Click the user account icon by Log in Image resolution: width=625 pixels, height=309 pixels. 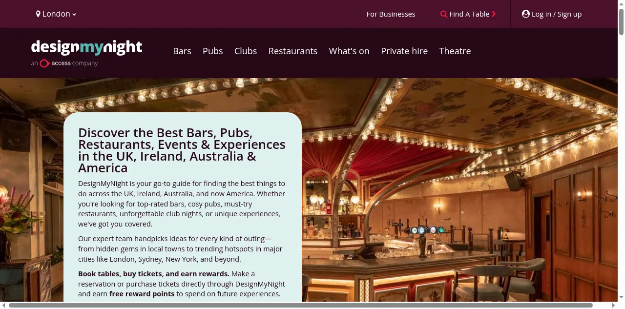[526, 14]
